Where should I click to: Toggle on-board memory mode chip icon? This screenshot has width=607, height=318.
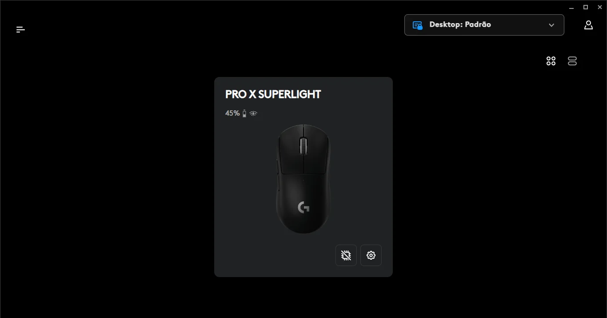point(346,255)
